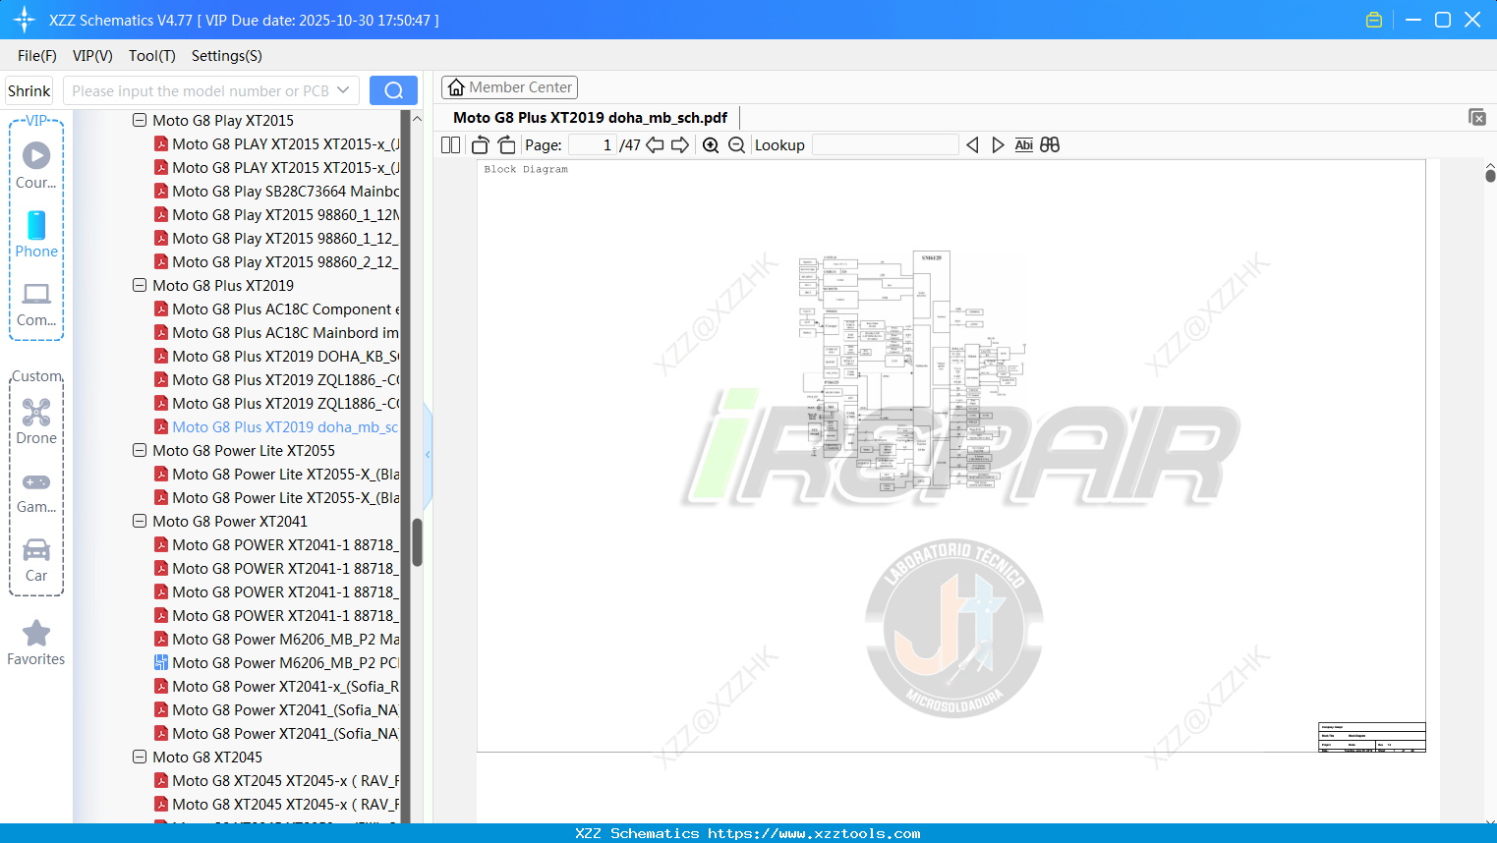Collapse the Moto G8 Plus XT2019 group
The height and width of the screenshot is (843, 1497).
tap(140, 285)
